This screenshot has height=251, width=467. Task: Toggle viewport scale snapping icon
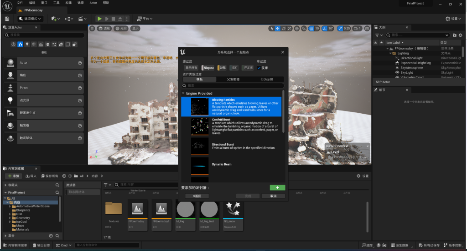pyautogui.click(x=340, y=29)
